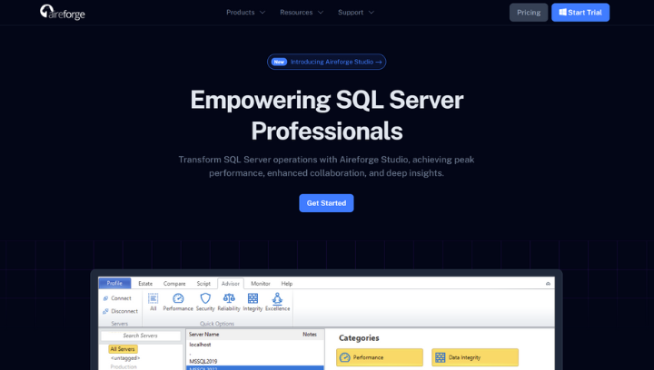Select the Excellence icon

click(277, 299)
